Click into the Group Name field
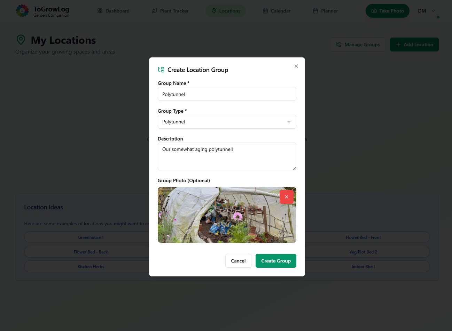 click(227, 94)
